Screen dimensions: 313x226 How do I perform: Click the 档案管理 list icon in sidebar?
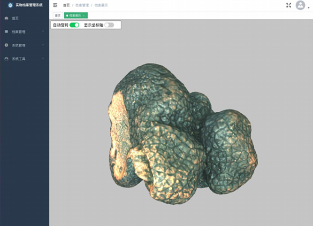click(x=6, y=31)
